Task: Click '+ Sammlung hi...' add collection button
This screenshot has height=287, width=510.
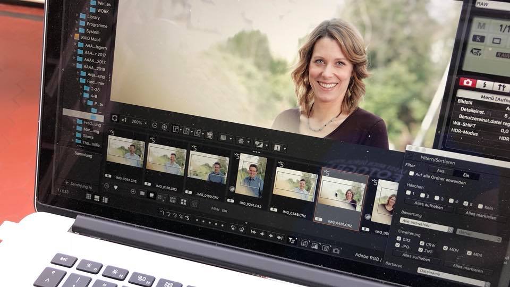Action: (79, 184)
